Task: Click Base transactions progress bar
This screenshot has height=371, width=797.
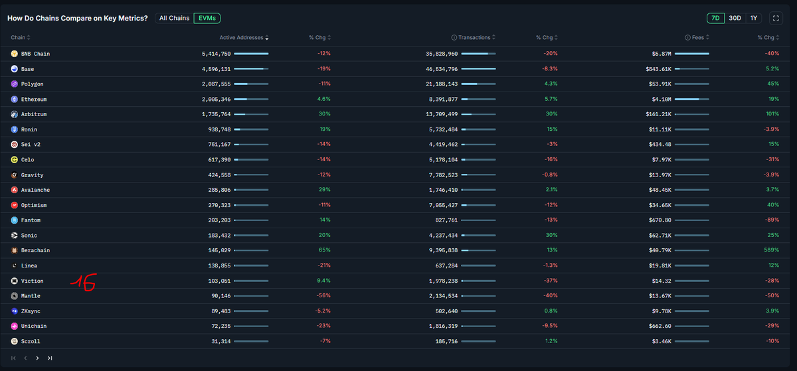Action: (478, 69)
